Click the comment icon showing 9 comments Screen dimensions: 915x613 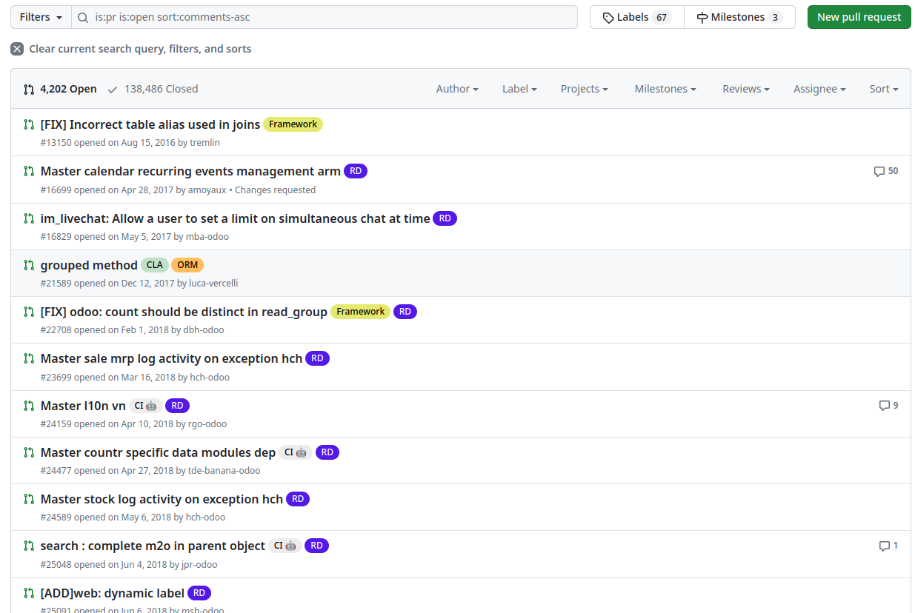885,406
